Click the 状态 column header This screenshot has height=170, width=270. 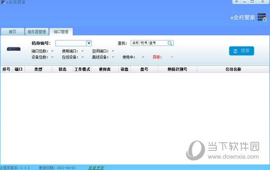(x=62, y=69)
